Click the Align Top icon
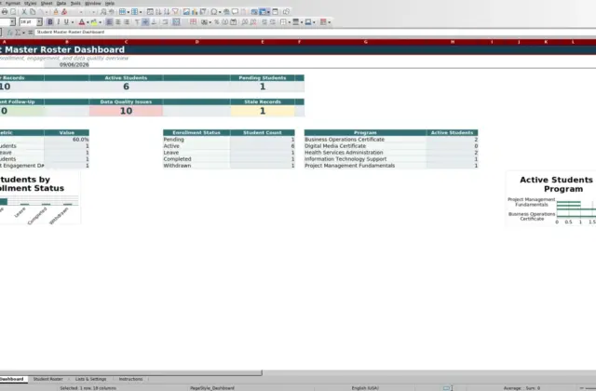Screen dimensions: 596x391 tap(137, 22)
